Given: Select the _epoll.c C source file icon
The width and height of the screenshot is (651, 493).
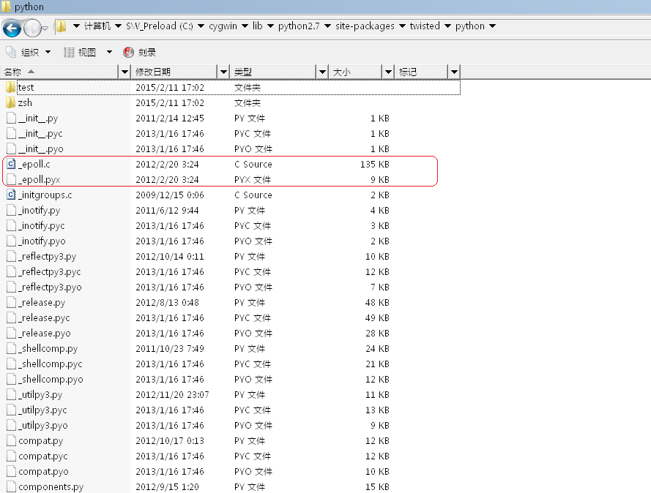Looking at the screenshot, I should [11, 165].
